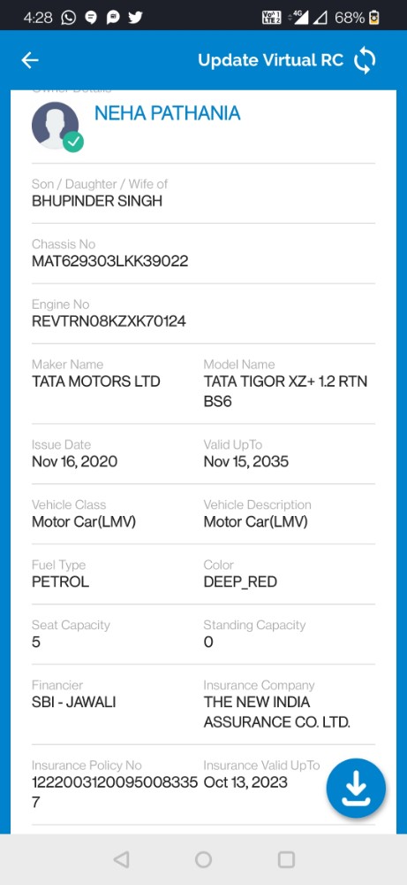Screen dimensions: 407x885
Task: Tap the SBI - JAWALI financier entry
Action: tap(74, 702)
